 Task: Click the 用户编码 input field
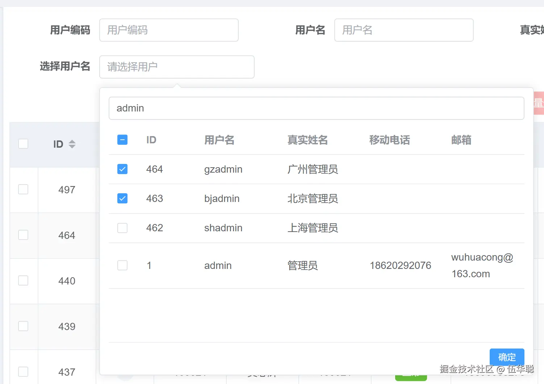coord(169,30)
